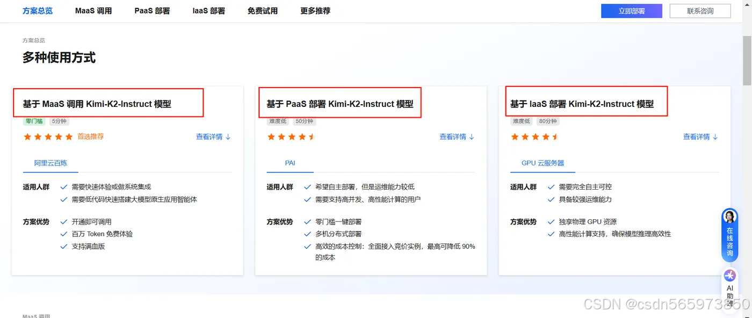
Task: Open the MaaS 调用 menu item
Action: click(x=93, y=10)
